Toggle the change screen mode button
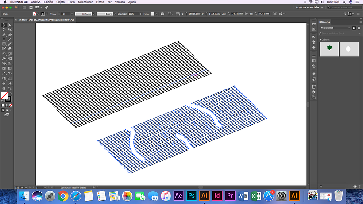363x204 pixels. coord(7,115)
